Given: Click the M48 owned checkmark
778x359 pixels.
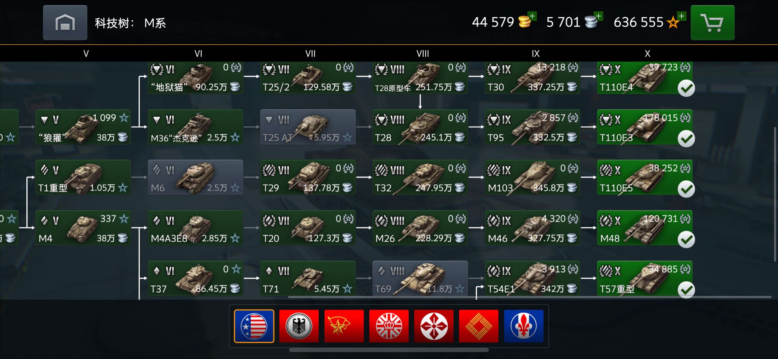Looking at the screenshot, I should pyautogui.click(x=686, y=239).
